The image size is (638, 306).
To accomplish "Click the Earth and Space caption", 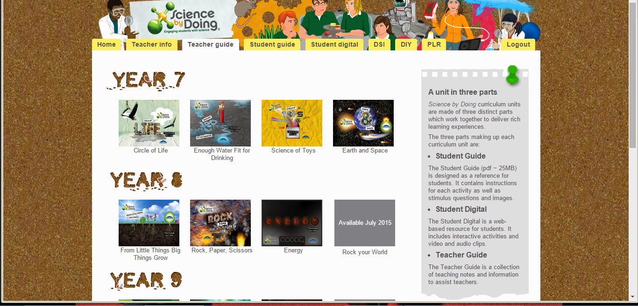I will 365,151.
